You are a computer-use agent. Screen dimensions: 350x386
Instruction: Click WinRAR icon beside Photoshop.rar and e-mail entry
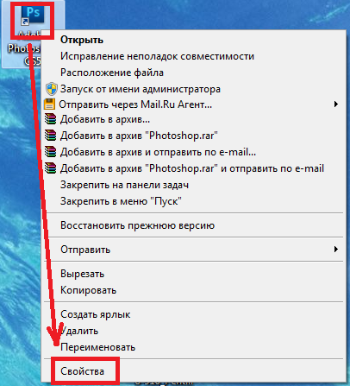click(51, 168)
